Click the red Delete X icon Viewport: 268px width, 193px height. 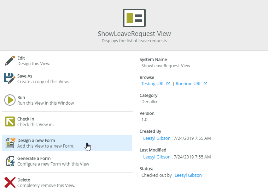10,182
